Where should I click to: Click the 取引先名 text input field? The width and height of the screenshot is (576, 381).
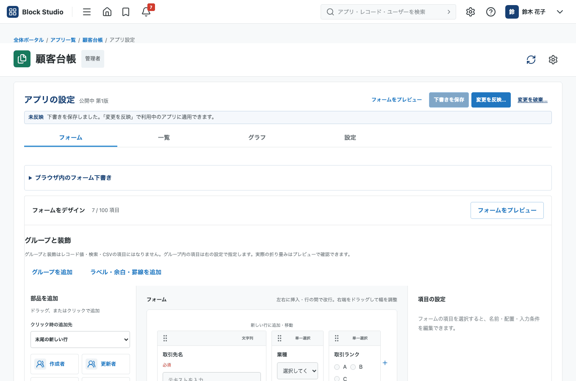point(212,377)
